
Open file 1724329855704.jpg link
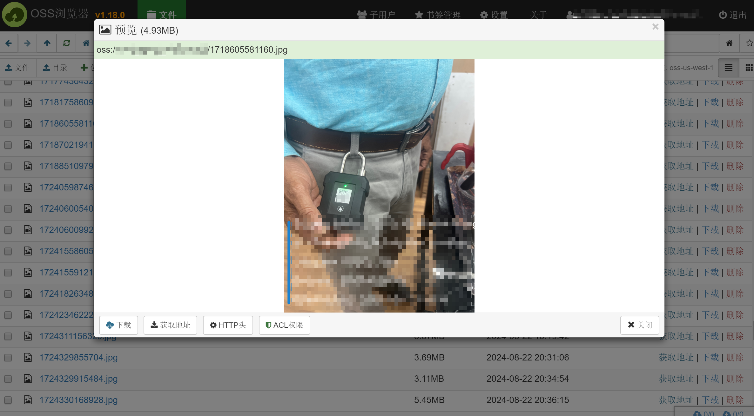pos(78,357)
